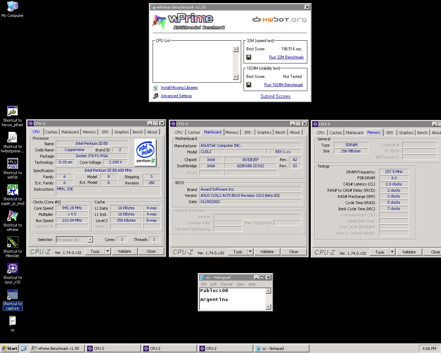This screenshot has height=353, width=441.
Task: Click Validate in Mainboard CPU-Z window
Action: tap(267, 252)
